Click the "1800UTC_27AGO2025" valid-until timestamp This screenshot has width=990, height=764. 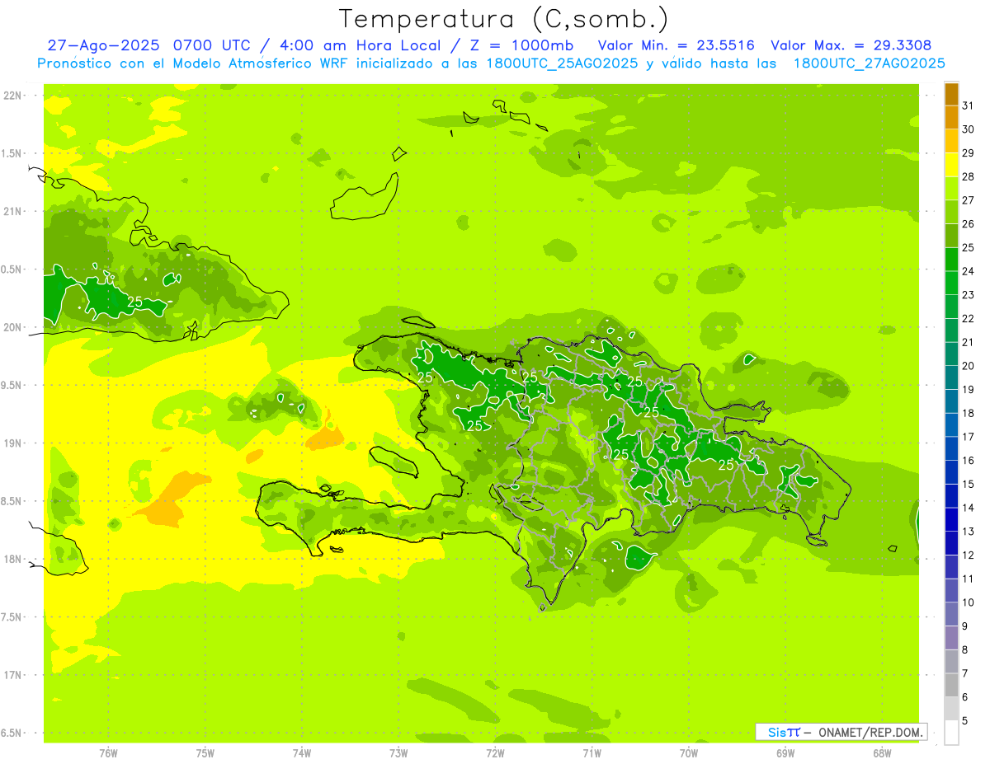click(x=869, y=63)
